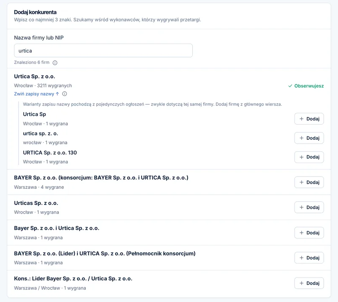Click the 'Wrocław · 3211 wygranych' text
Image resolution: width=338 pixels, height=302 pixels.
(x=43, y=86)
